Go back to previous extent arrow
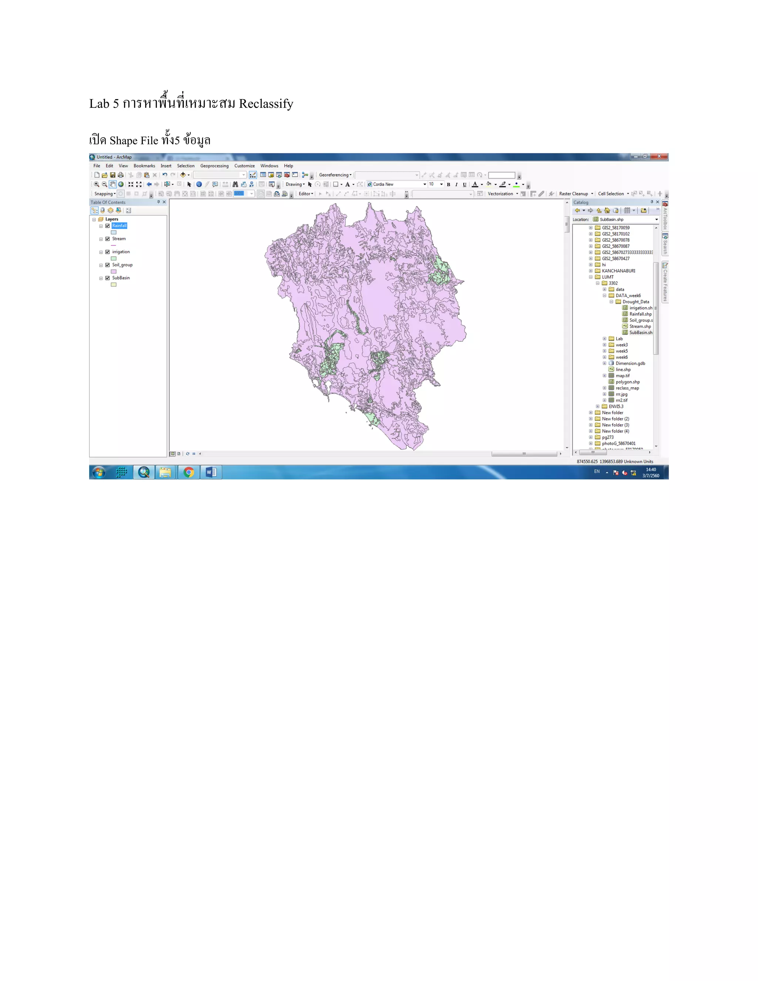Screen dimensions: 758x981 149,184
